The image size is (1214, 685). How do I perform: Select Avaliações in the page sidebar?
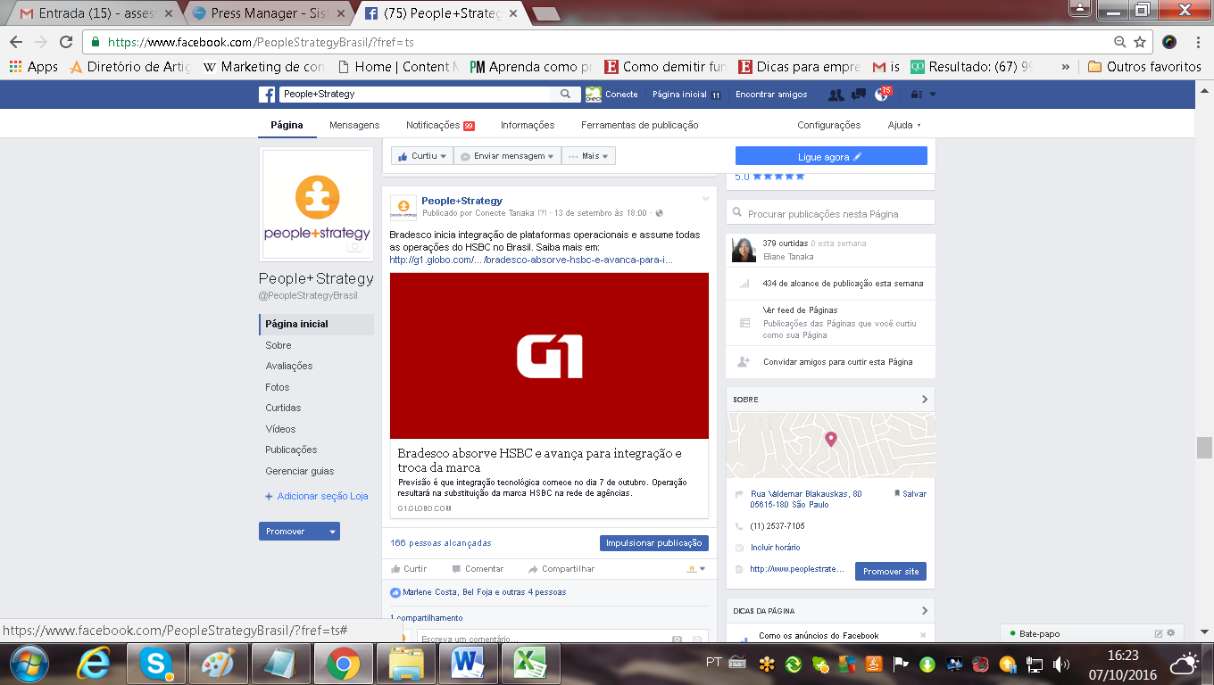(289, 366)
